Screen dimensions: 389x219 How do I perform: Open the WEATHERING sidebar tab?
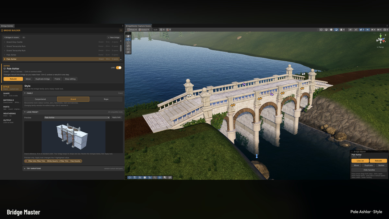pos(11,115)
